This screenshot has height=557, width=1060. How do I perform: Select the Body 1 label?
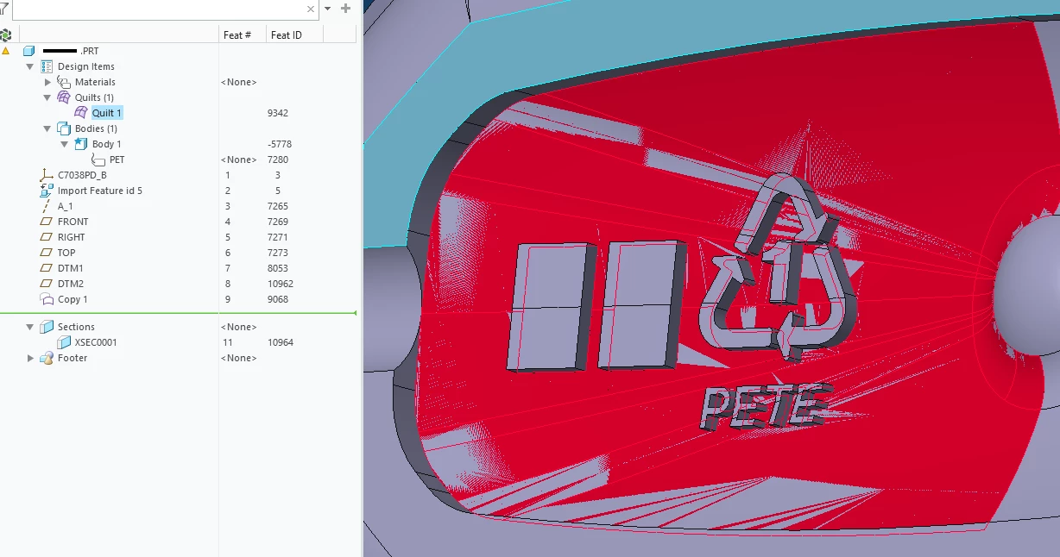point(107,144)
